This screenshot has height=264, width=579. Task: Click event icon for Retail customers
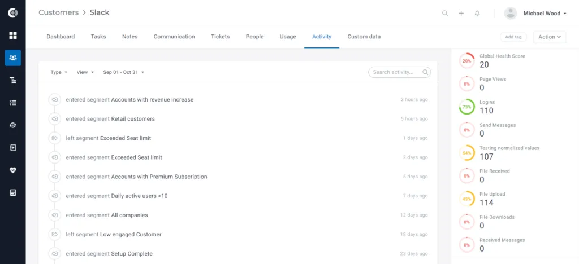point(55,119)
